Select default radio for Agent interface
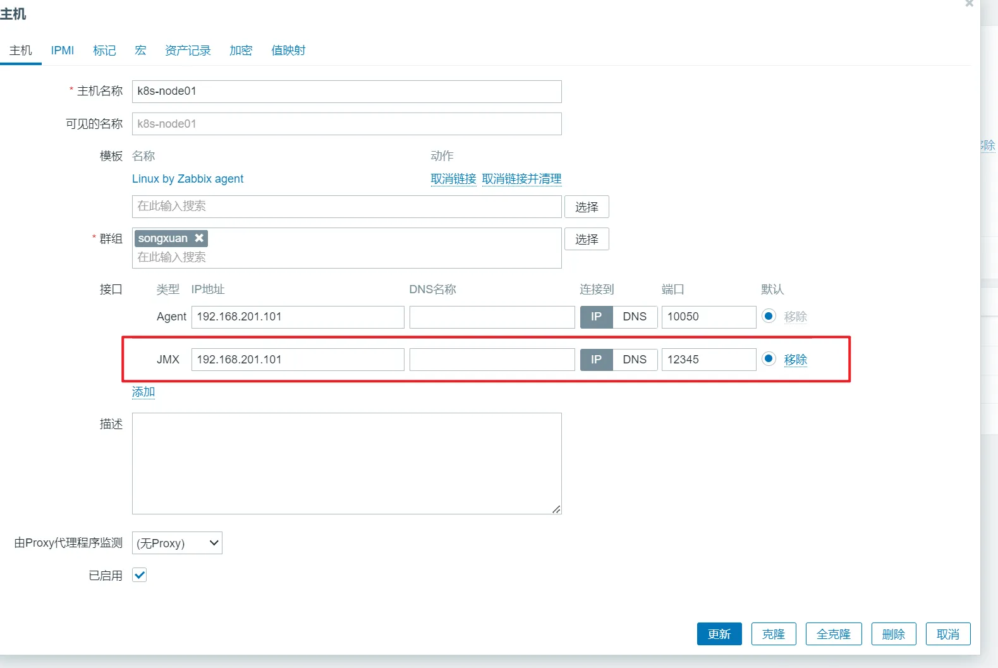The width and height of the screenshot is (998, 668). pos(769,316)
